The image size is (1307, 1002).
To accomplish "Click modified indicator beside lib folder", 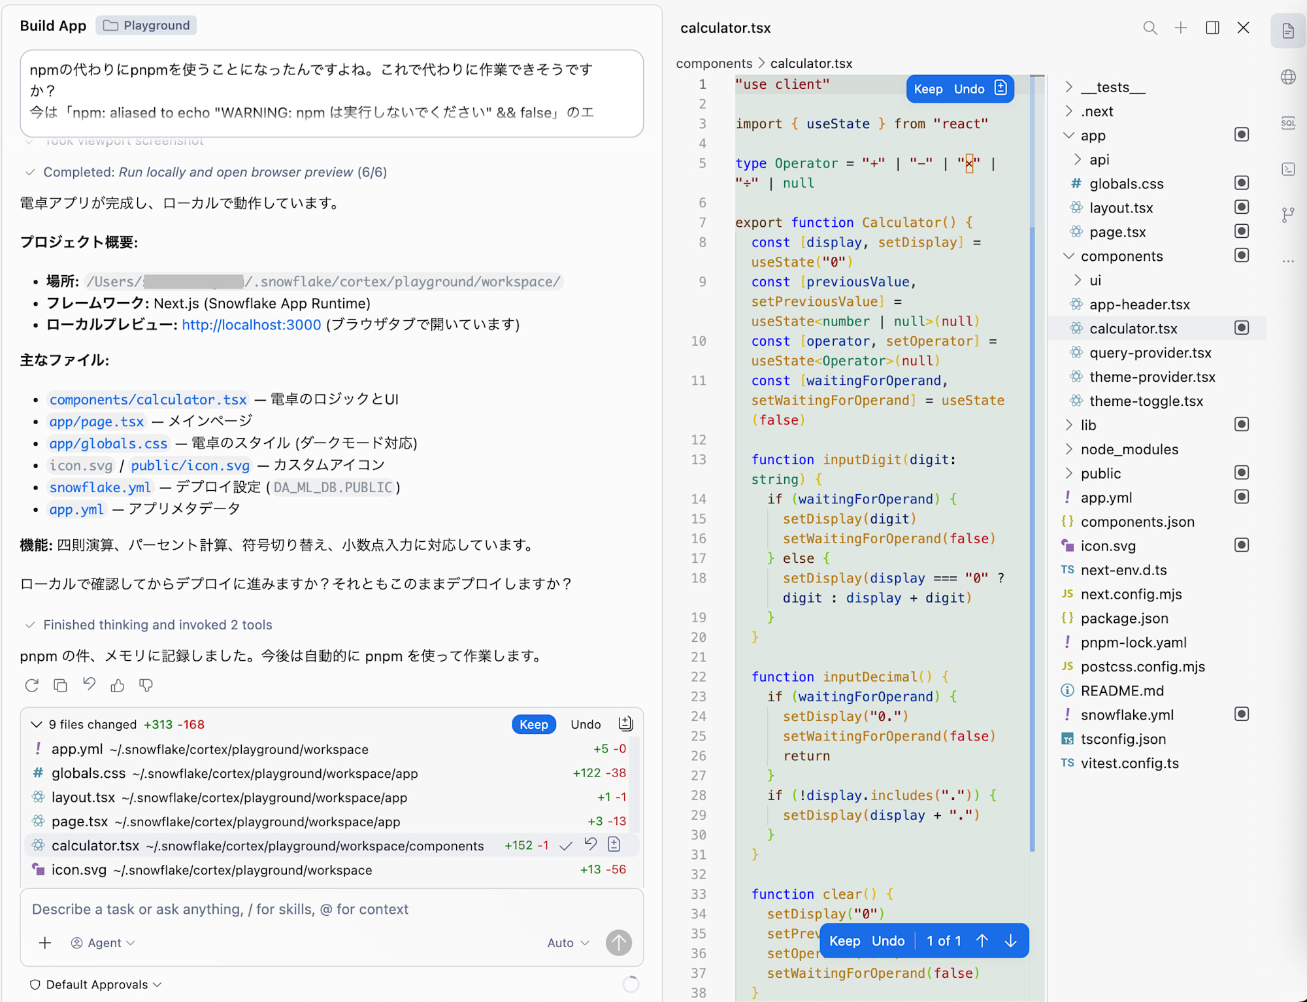I will pyautogui.click(x=1242, y=424).
